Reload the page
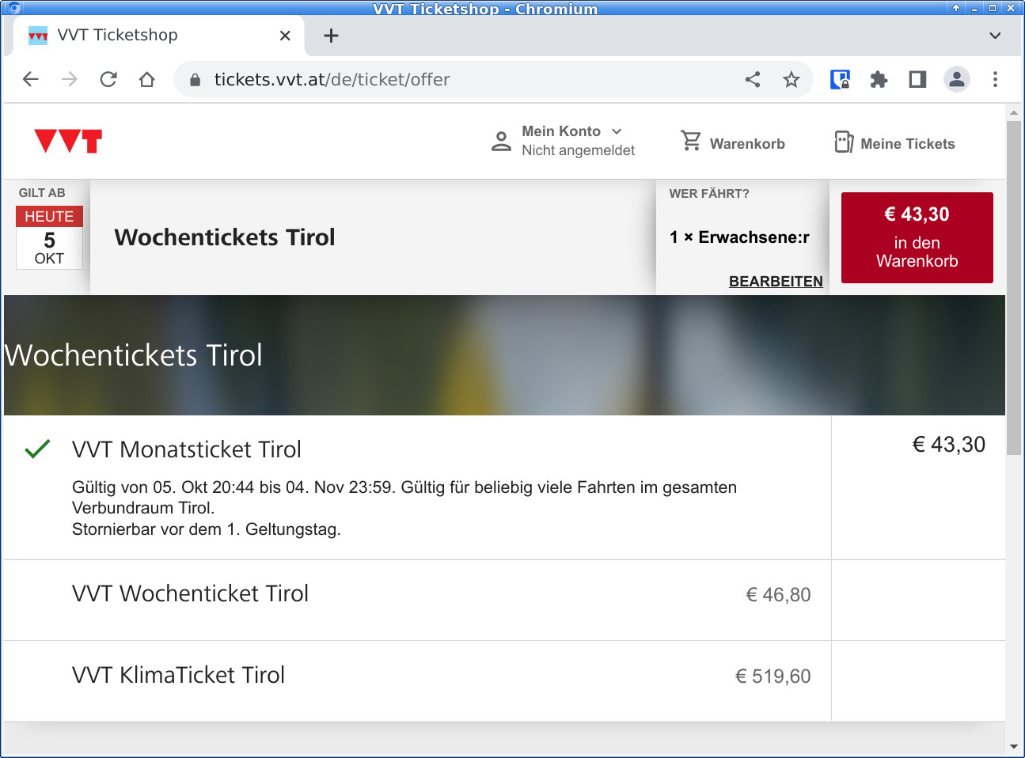This screenshot has width=1025, height=758. coord(108,79)
